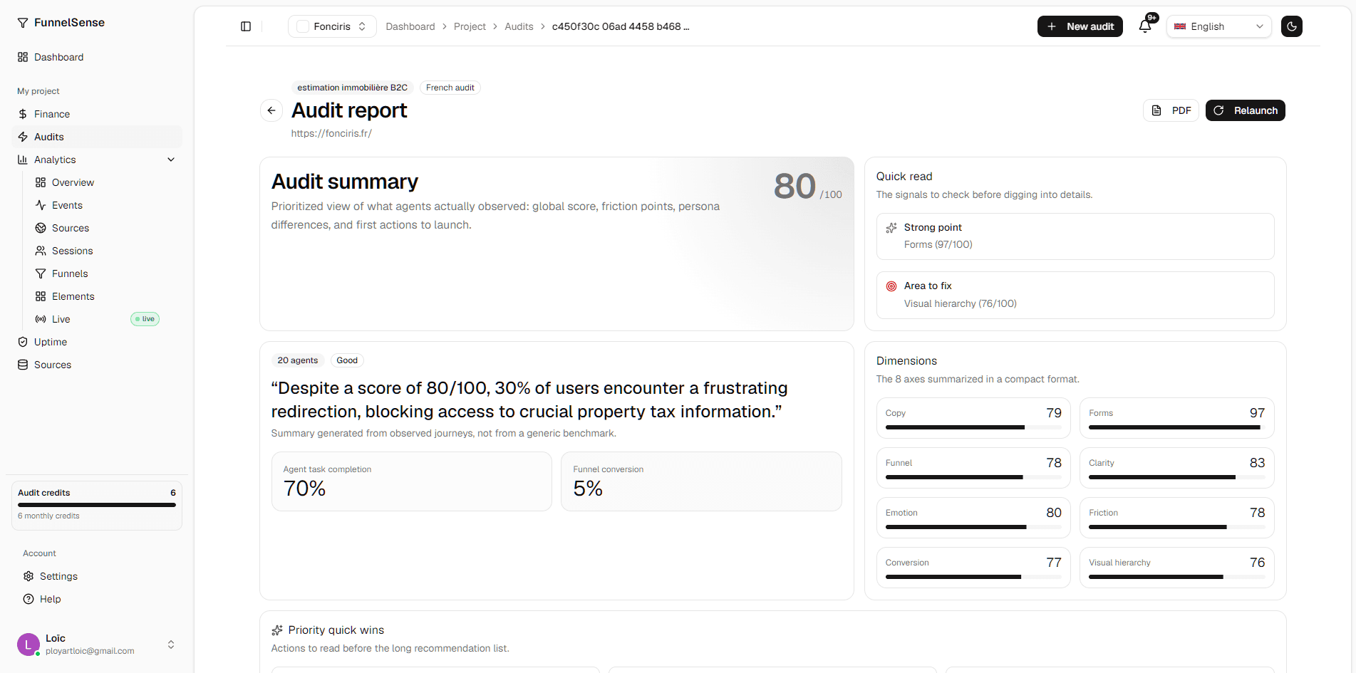Click the FunnelSense funnel logo icon
Viewport: 1356px width, 673px height.
pos(23,23)
